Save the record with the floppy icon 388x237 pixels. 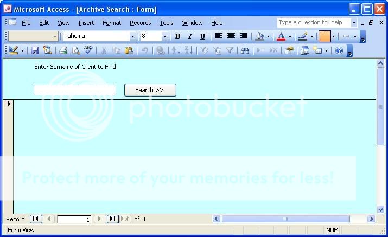click(35, 50)
